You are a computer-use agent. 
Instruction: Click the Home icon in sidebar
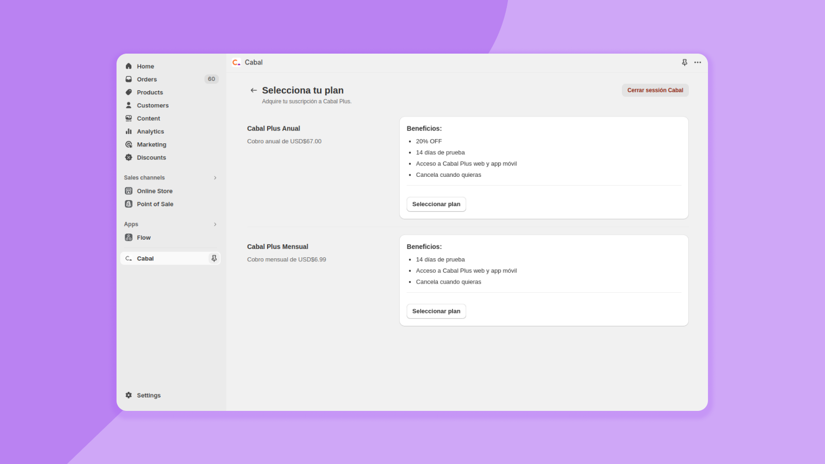[x=128, y=66]
